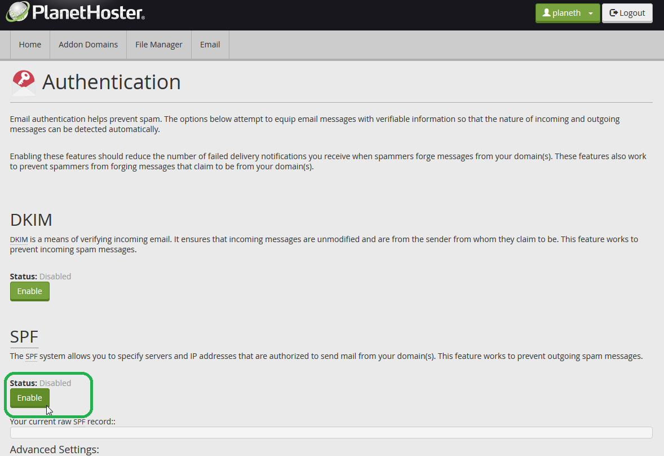Click the DKIM Status Disabled text
Viewport: 664px width, 456px height.
tap(55, 277)
